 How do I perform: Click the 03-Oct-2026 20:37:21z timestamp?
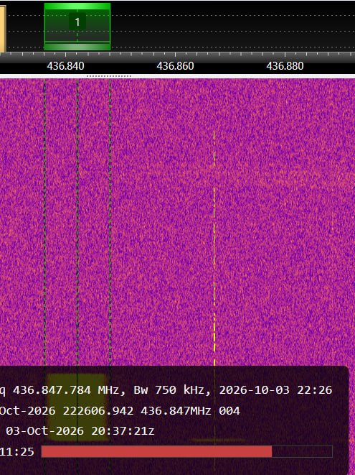coord(80,430)
